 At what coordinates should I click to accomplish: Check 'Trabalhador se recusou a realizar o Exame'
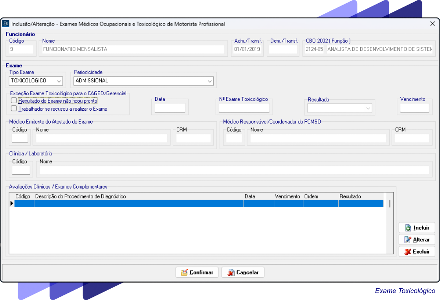tap(14, 109)
